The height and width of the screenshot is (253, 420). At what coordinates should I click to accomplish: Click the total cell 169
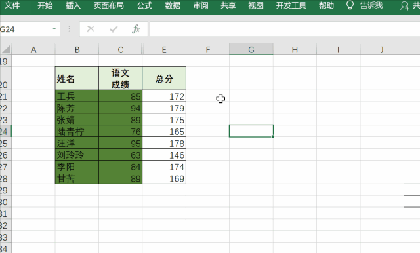pos(164,178)
